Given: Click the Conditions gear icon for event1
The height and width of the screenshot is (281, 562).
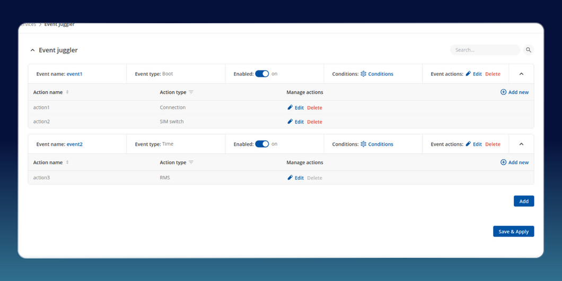Looking at the screenshot, I should tap(363, 74).
